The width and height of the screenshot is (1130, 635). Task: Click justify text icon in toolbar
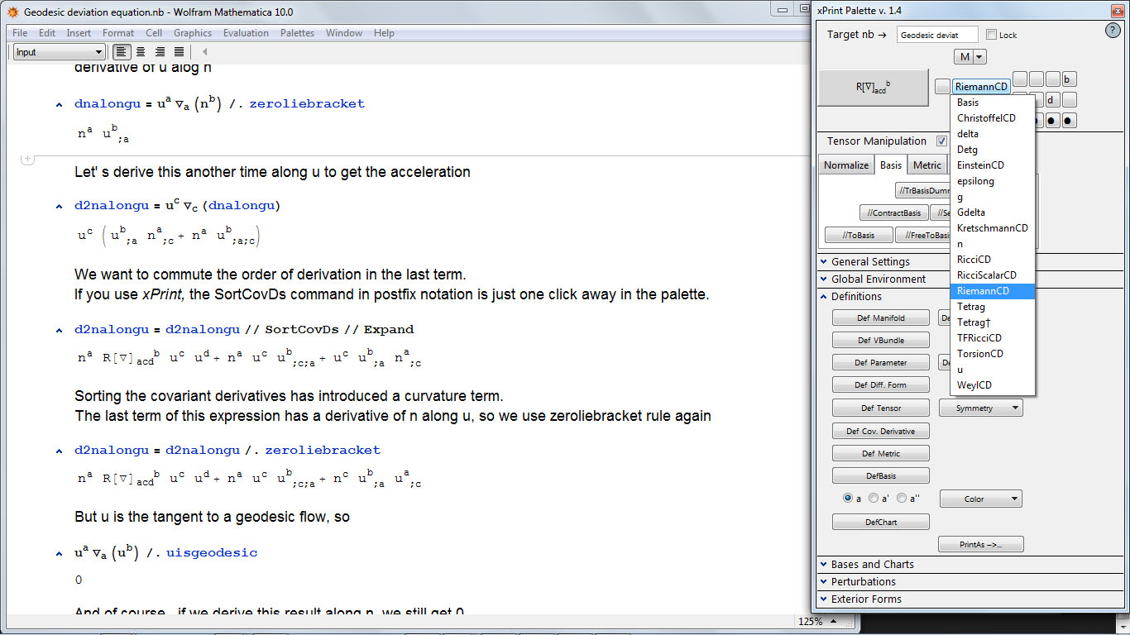click(179, 52)
